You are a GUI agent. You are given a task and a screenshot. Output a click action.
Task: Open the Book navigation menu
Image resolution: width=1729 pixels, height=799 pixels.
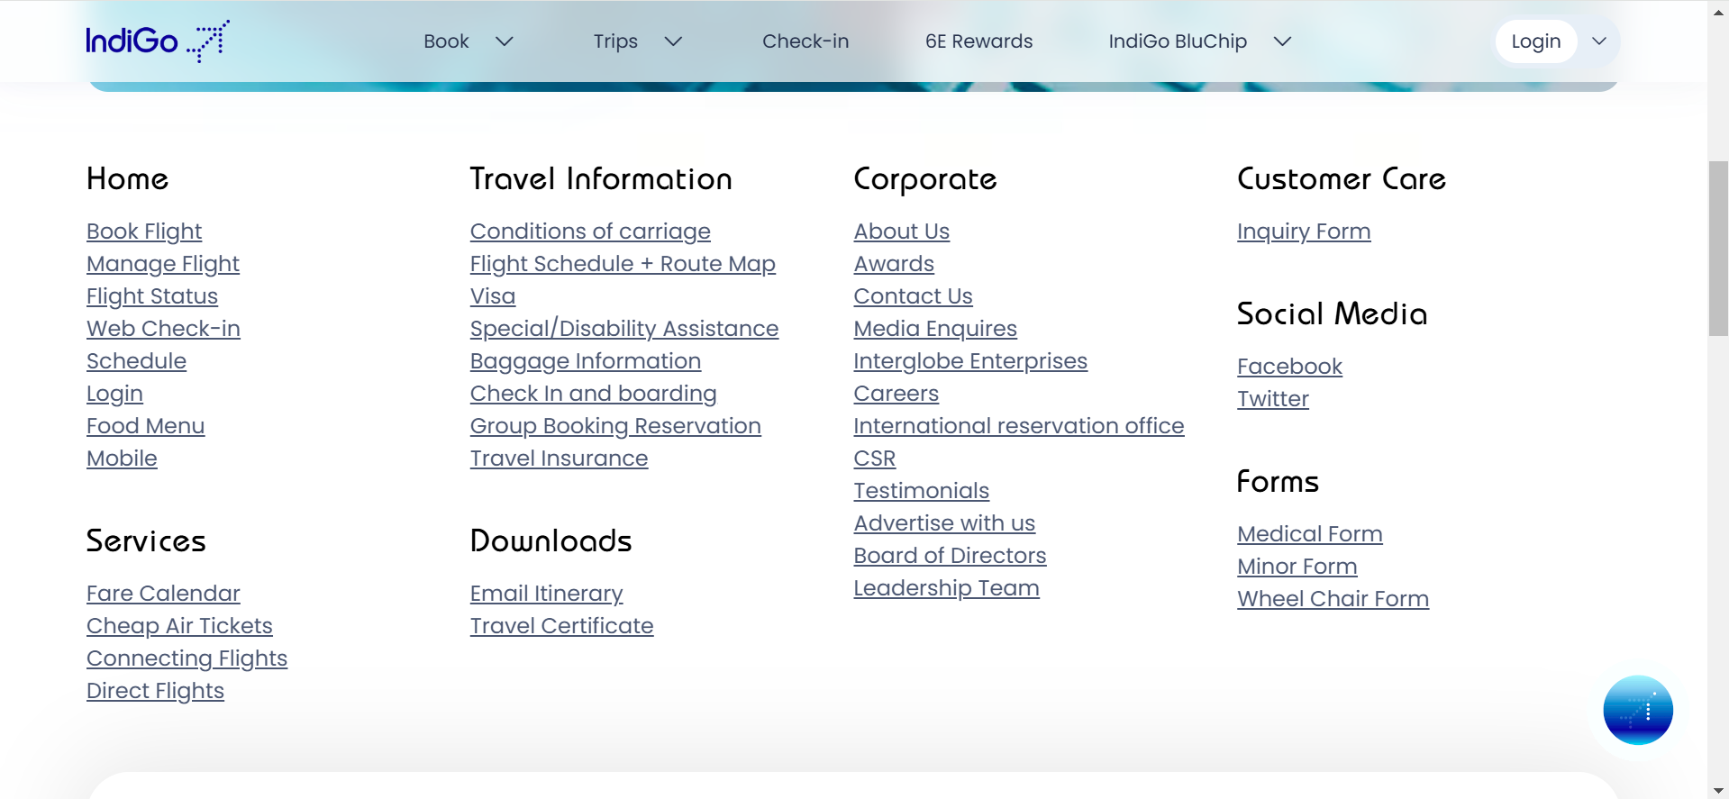point(447,41)
